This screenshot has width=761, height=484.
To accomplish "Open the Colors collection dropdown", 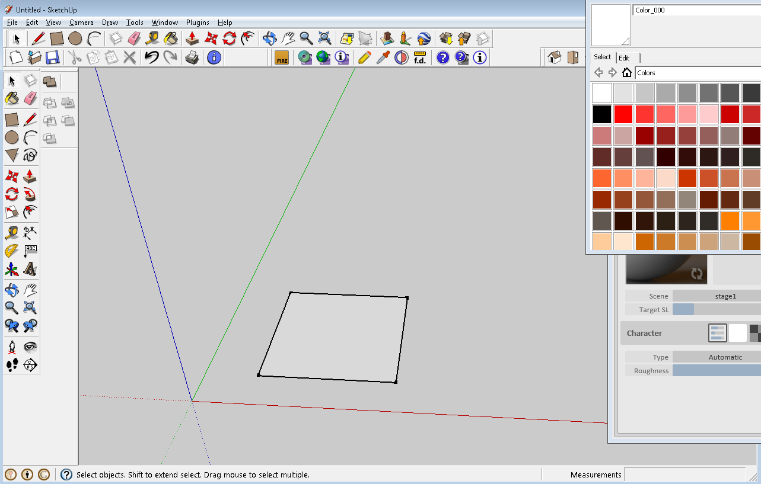I will coord(697,72).
